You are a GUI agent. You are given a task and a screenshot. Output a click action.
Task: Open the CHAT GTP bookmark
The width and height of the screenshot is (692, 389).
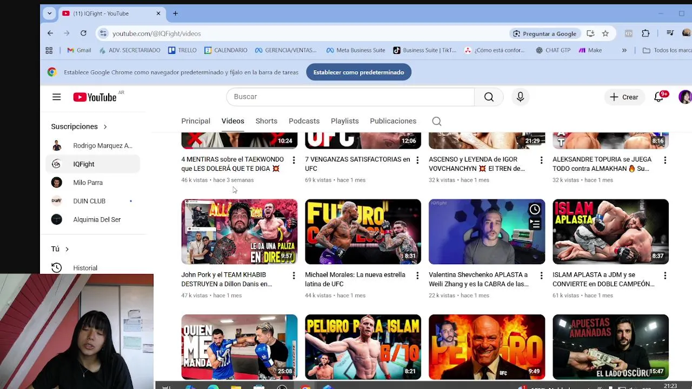tap(553, 50)
